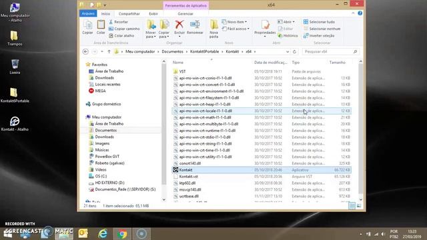
Task: Sort by the Tamanho column header
Action: [x=338, y=63]
